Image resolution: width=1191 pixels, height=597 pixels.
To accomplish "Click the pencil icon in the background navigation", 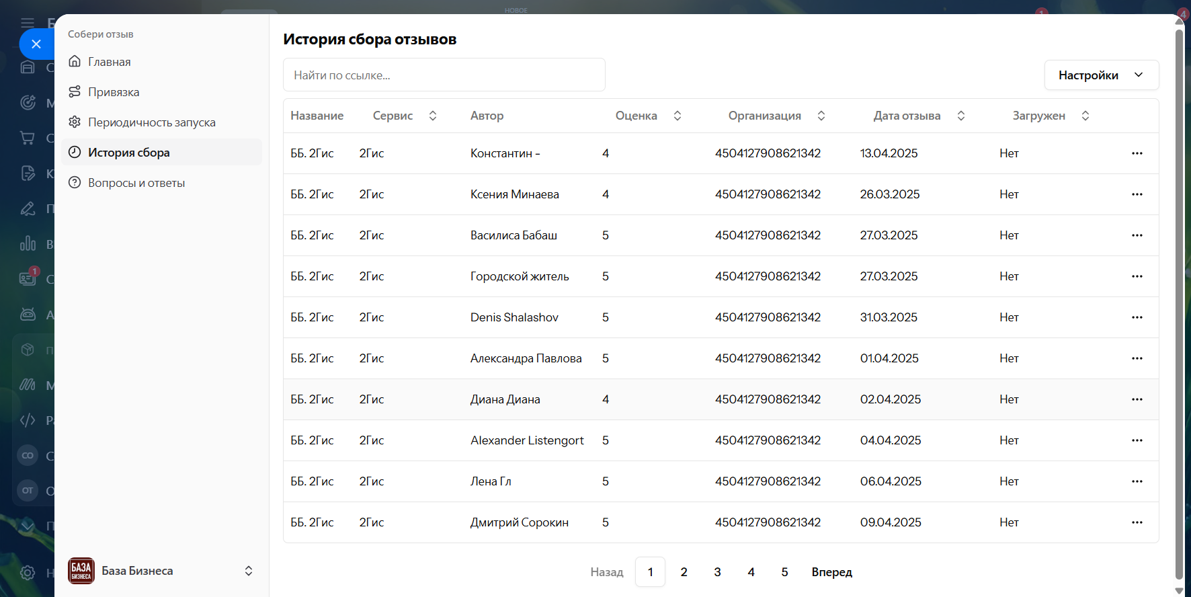I will [28, 208].
